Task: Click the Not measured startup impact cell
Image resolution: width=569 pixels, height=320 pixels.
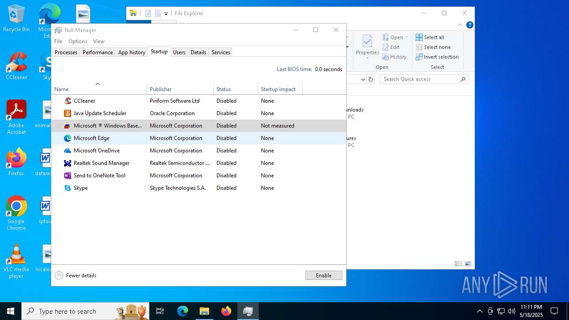Action: [x=277, y=126]
